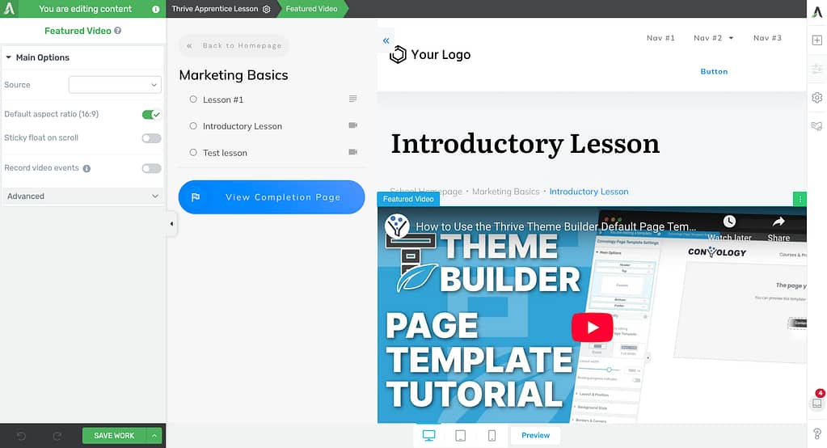Open the right sidebar sliders icon
This screenshot has height=448, width=827.
coord(817,69)
